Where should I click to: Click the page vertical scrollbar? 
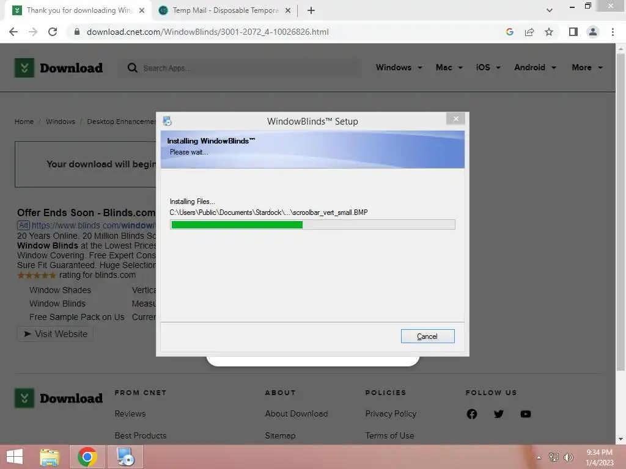(620, 213)
